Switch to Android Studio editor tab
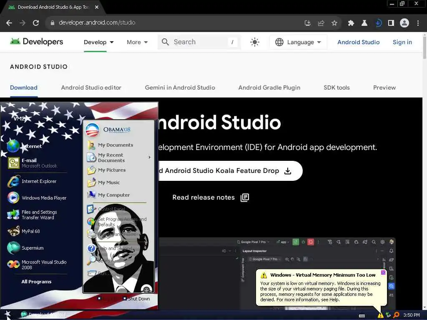Screen dimensions: 427x320 coord(91,87)
